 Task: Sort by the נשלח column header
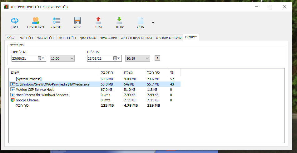coord(133,72)
